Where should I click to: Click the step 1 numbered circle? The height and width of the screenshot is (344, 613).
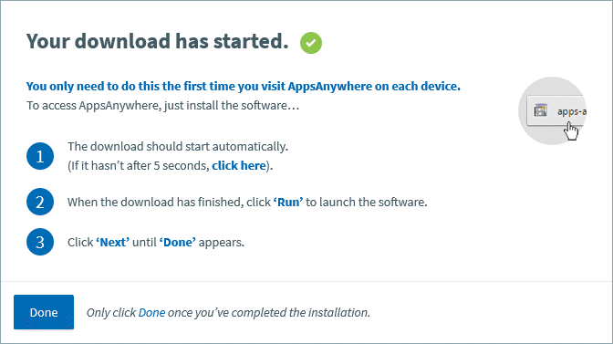pos(40,156)
